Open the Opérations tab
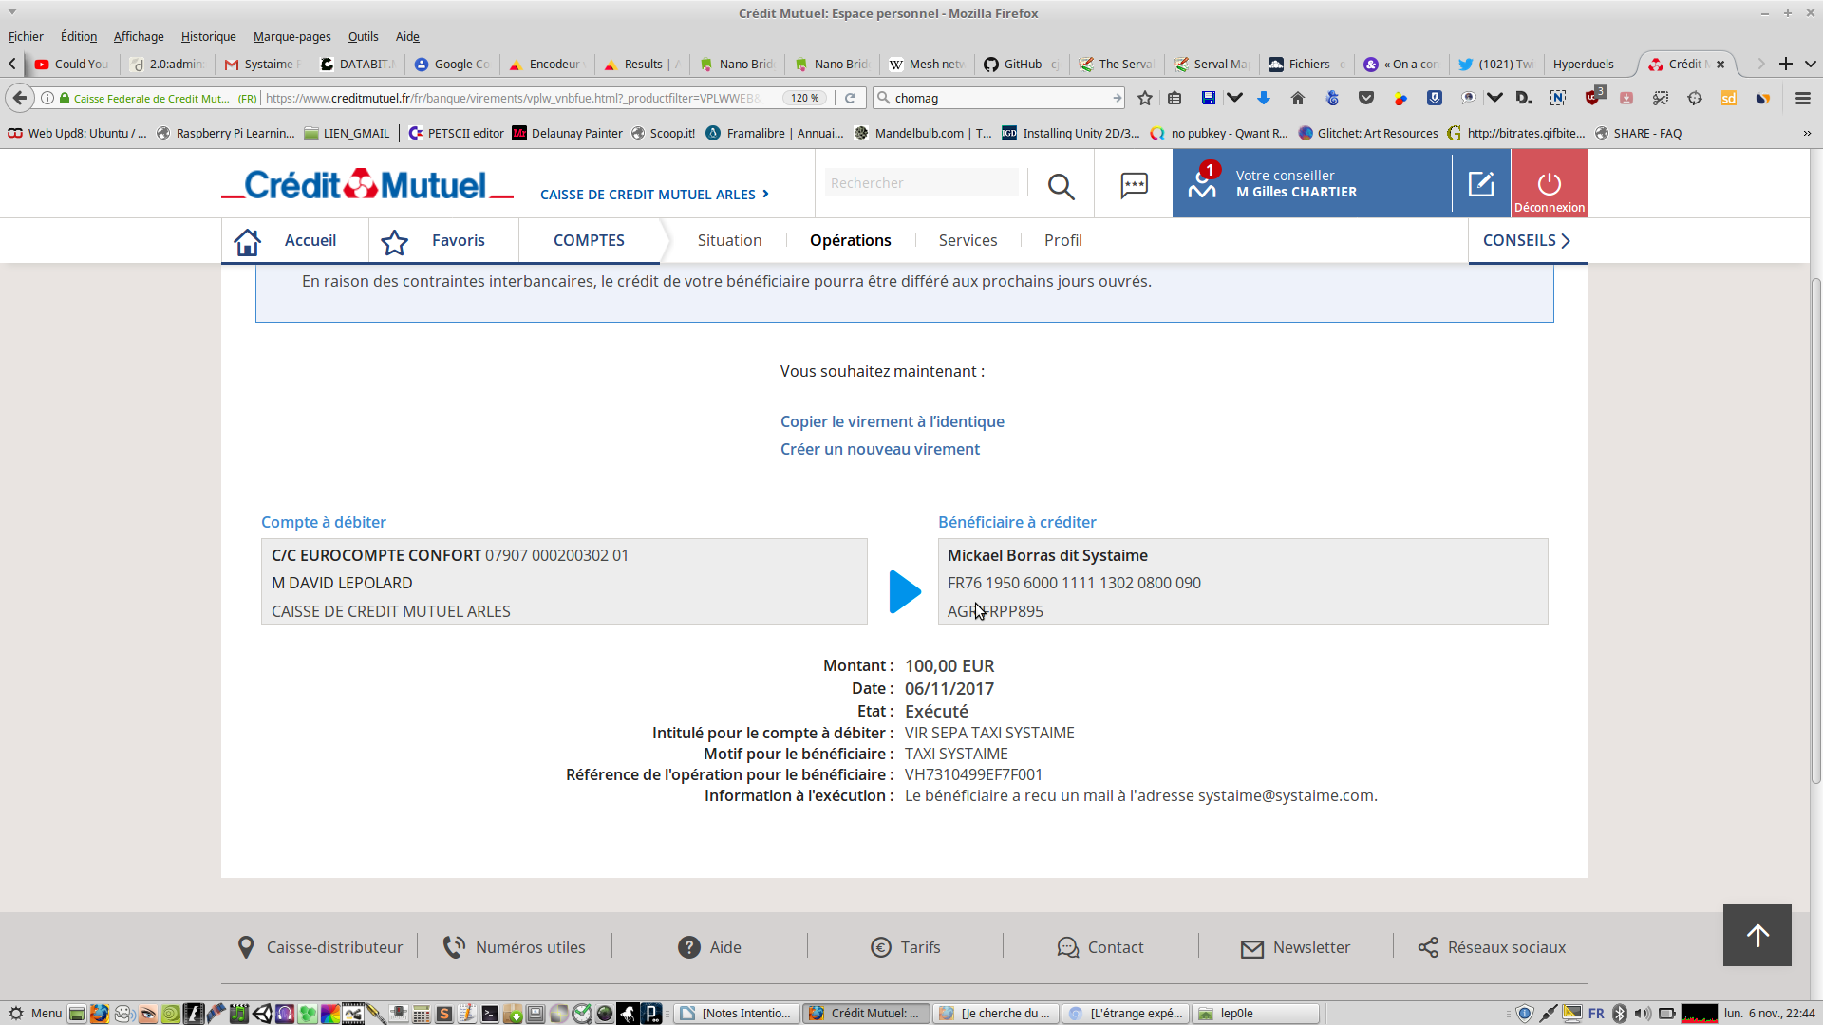The image size is (1823, 1025). pyautogui.click(x=850, y=240)
